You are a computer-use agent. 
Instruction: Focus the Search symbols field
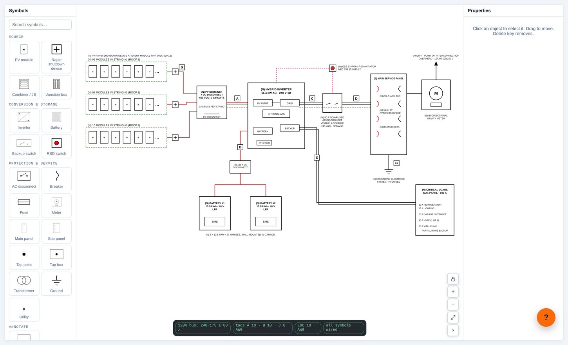(x=40, y=25)
